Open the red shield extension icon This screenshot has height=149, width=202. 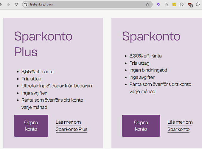tap(190, 4)
